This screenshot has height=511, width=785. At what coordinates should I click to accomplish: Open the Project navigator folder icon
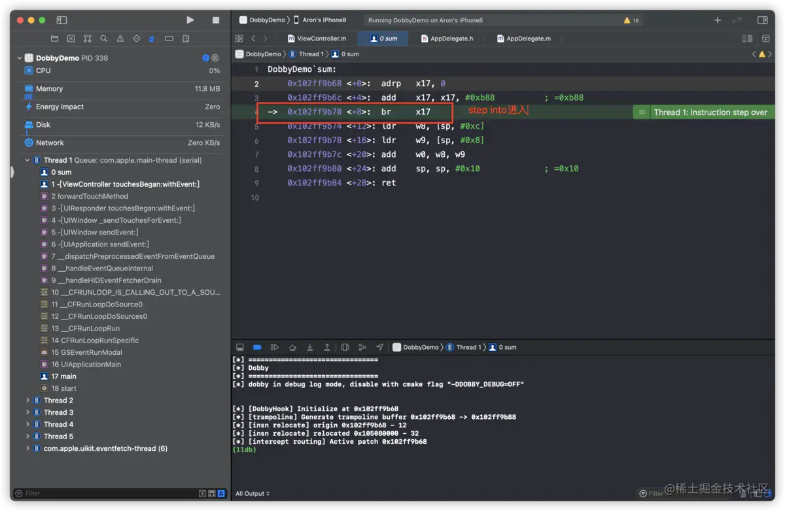(x=54, y=39)
